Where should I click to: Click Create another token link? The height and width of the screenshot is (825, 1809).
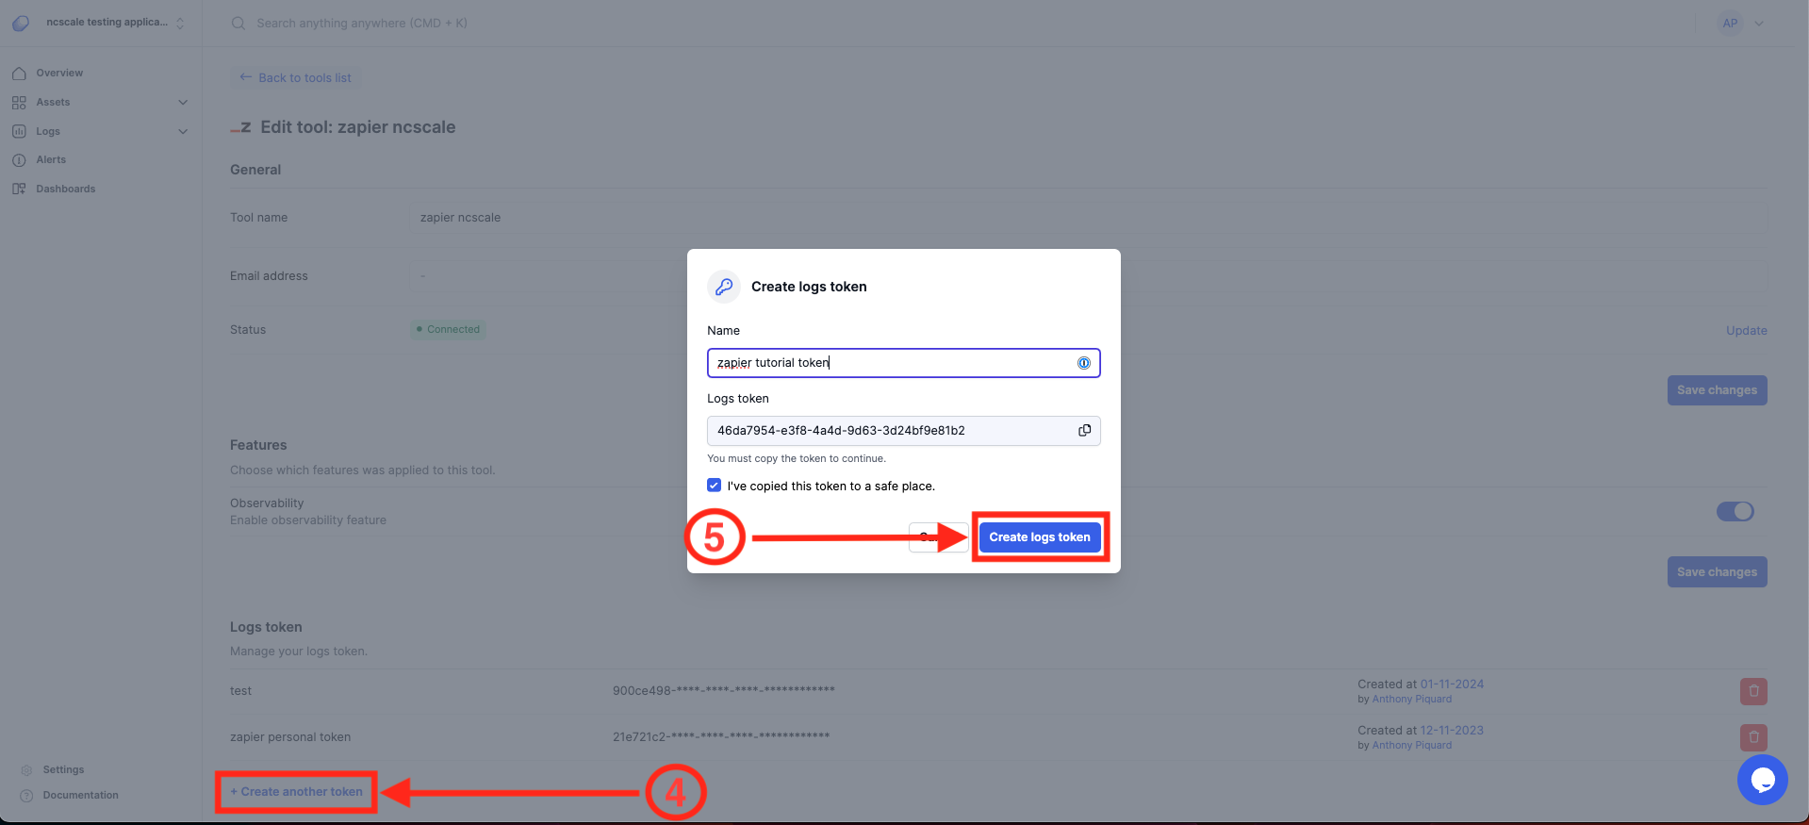tap(296, 792)
